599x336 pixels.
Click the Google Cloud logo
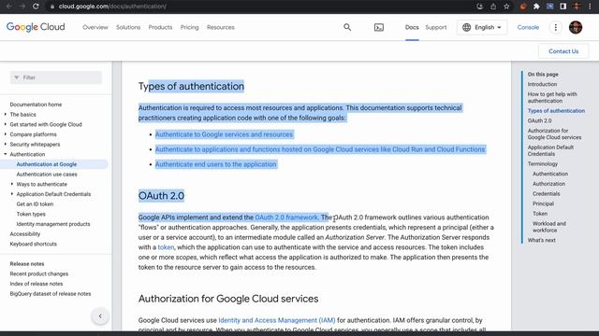coord(36,27)
